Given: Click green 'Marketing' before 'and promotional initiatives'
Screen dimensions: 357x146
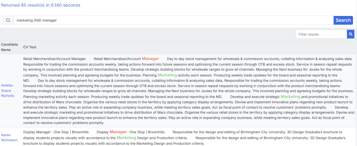Looking at the screenshot, I should coord(290,97).
